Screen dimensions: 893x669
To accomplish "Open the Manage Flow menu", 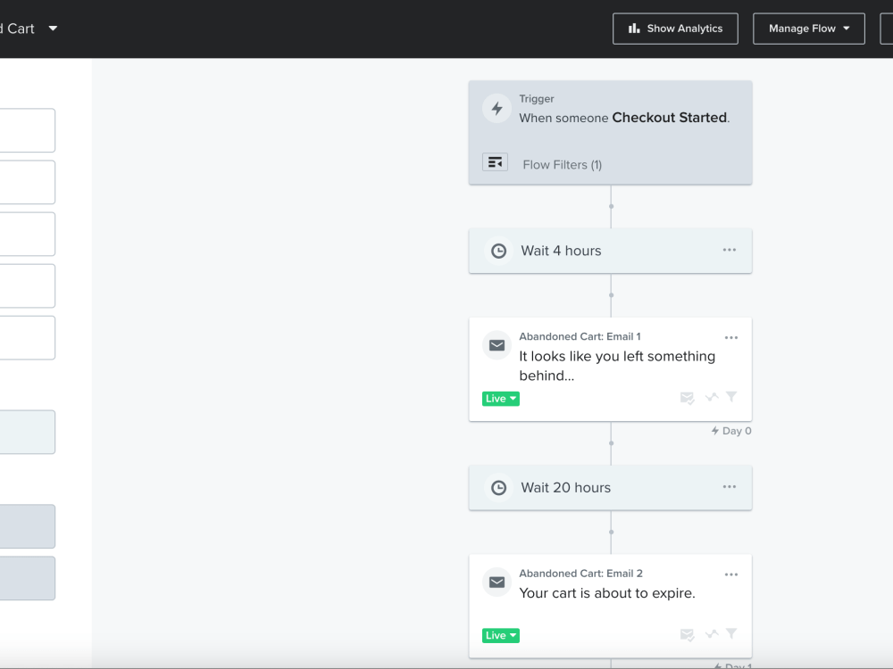I will point(808,28).
